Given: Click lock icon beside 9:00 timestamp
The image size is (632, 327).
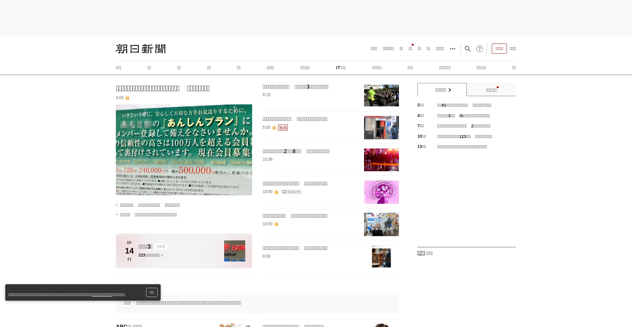Looking at the screenshot, I should [127, 98].
